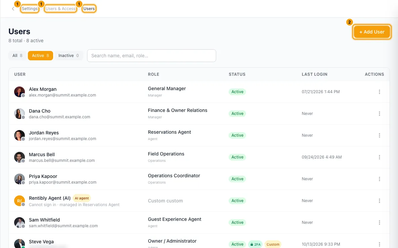This screenshot has height=248, width=398.
Task: Focus the Search name, email, role field
Action: [x=152, y=56]
